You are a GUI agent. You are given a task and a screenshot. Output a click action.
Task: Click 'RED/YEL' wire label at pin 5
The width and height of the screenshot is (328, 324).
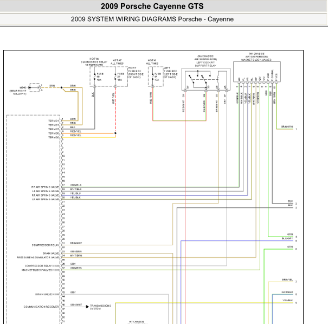[75, 135]
